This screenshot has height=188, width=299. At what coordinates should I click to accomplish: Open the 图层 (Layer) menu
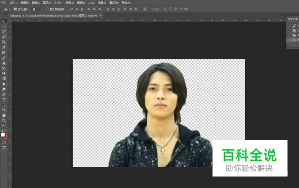pyautogui.click(x=47, y=3)
